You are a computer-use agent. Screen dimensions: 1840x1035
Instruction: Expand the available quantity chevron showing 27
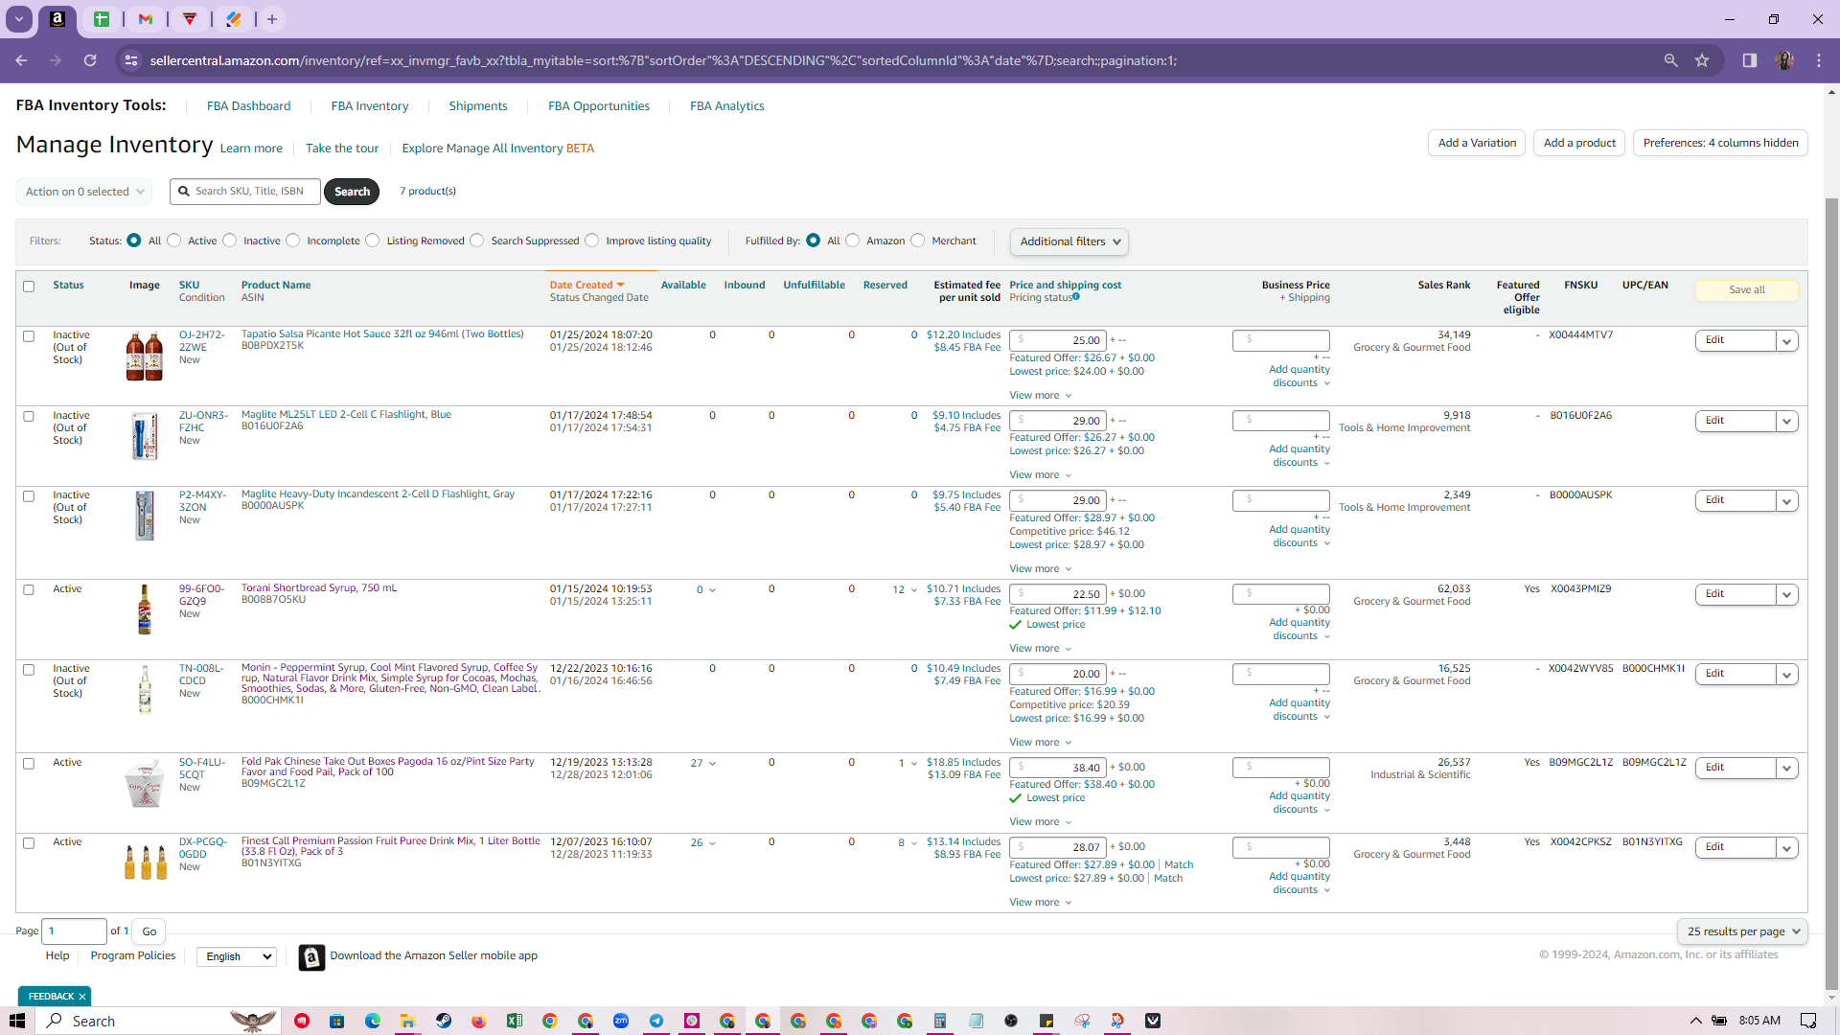tap(712, 764)
